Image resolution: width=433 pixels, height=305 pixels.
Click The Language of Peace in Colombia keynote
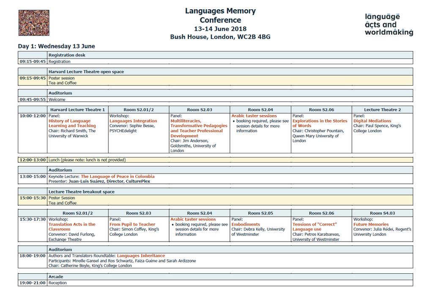118,177
